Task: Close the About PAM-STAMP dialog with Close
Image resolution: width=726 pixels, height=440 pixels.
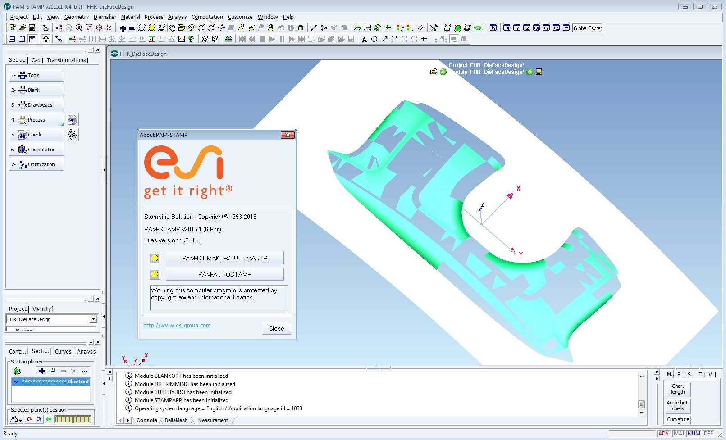Action: (276, 328)
